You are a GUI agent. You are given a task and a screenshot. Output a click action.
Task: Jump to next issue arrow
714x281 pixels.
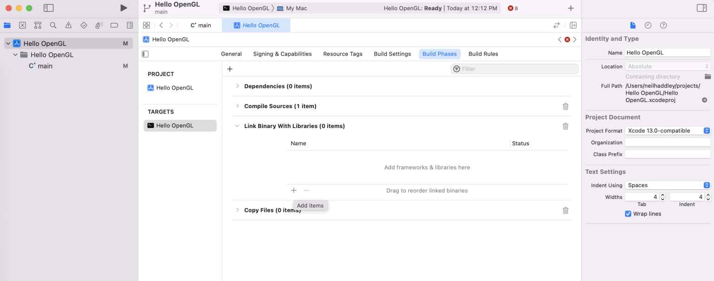pos(575,39)
